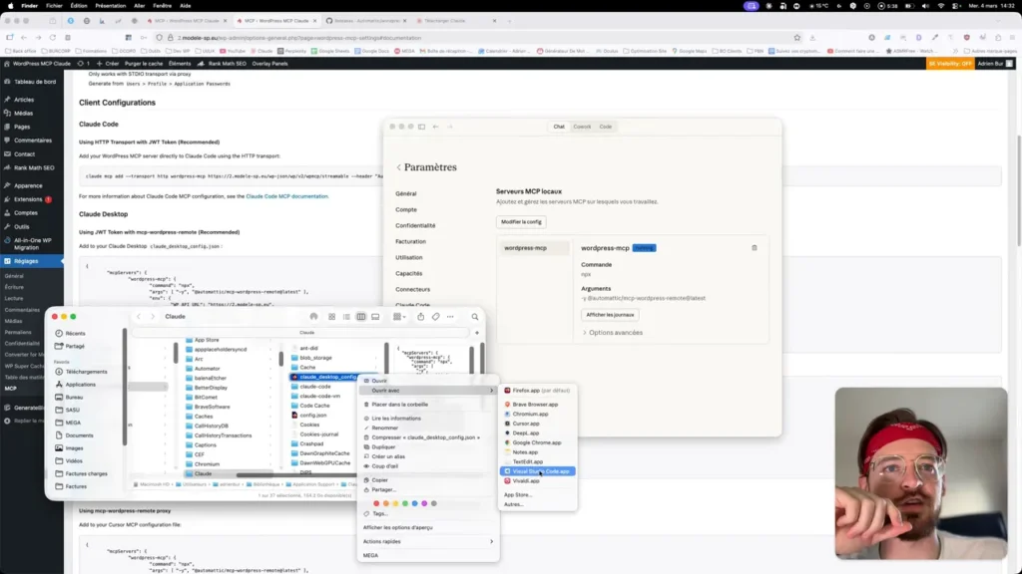The height and width of the screenshot is (574, 1022).
Task: Click the Finder search magnifier icon
Action: pos(475,317)
